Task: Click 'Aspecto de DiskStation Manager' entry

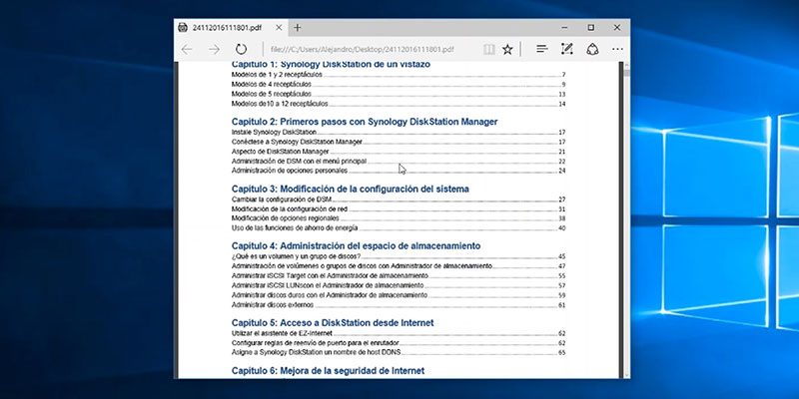Action: (x=399, y=152)
